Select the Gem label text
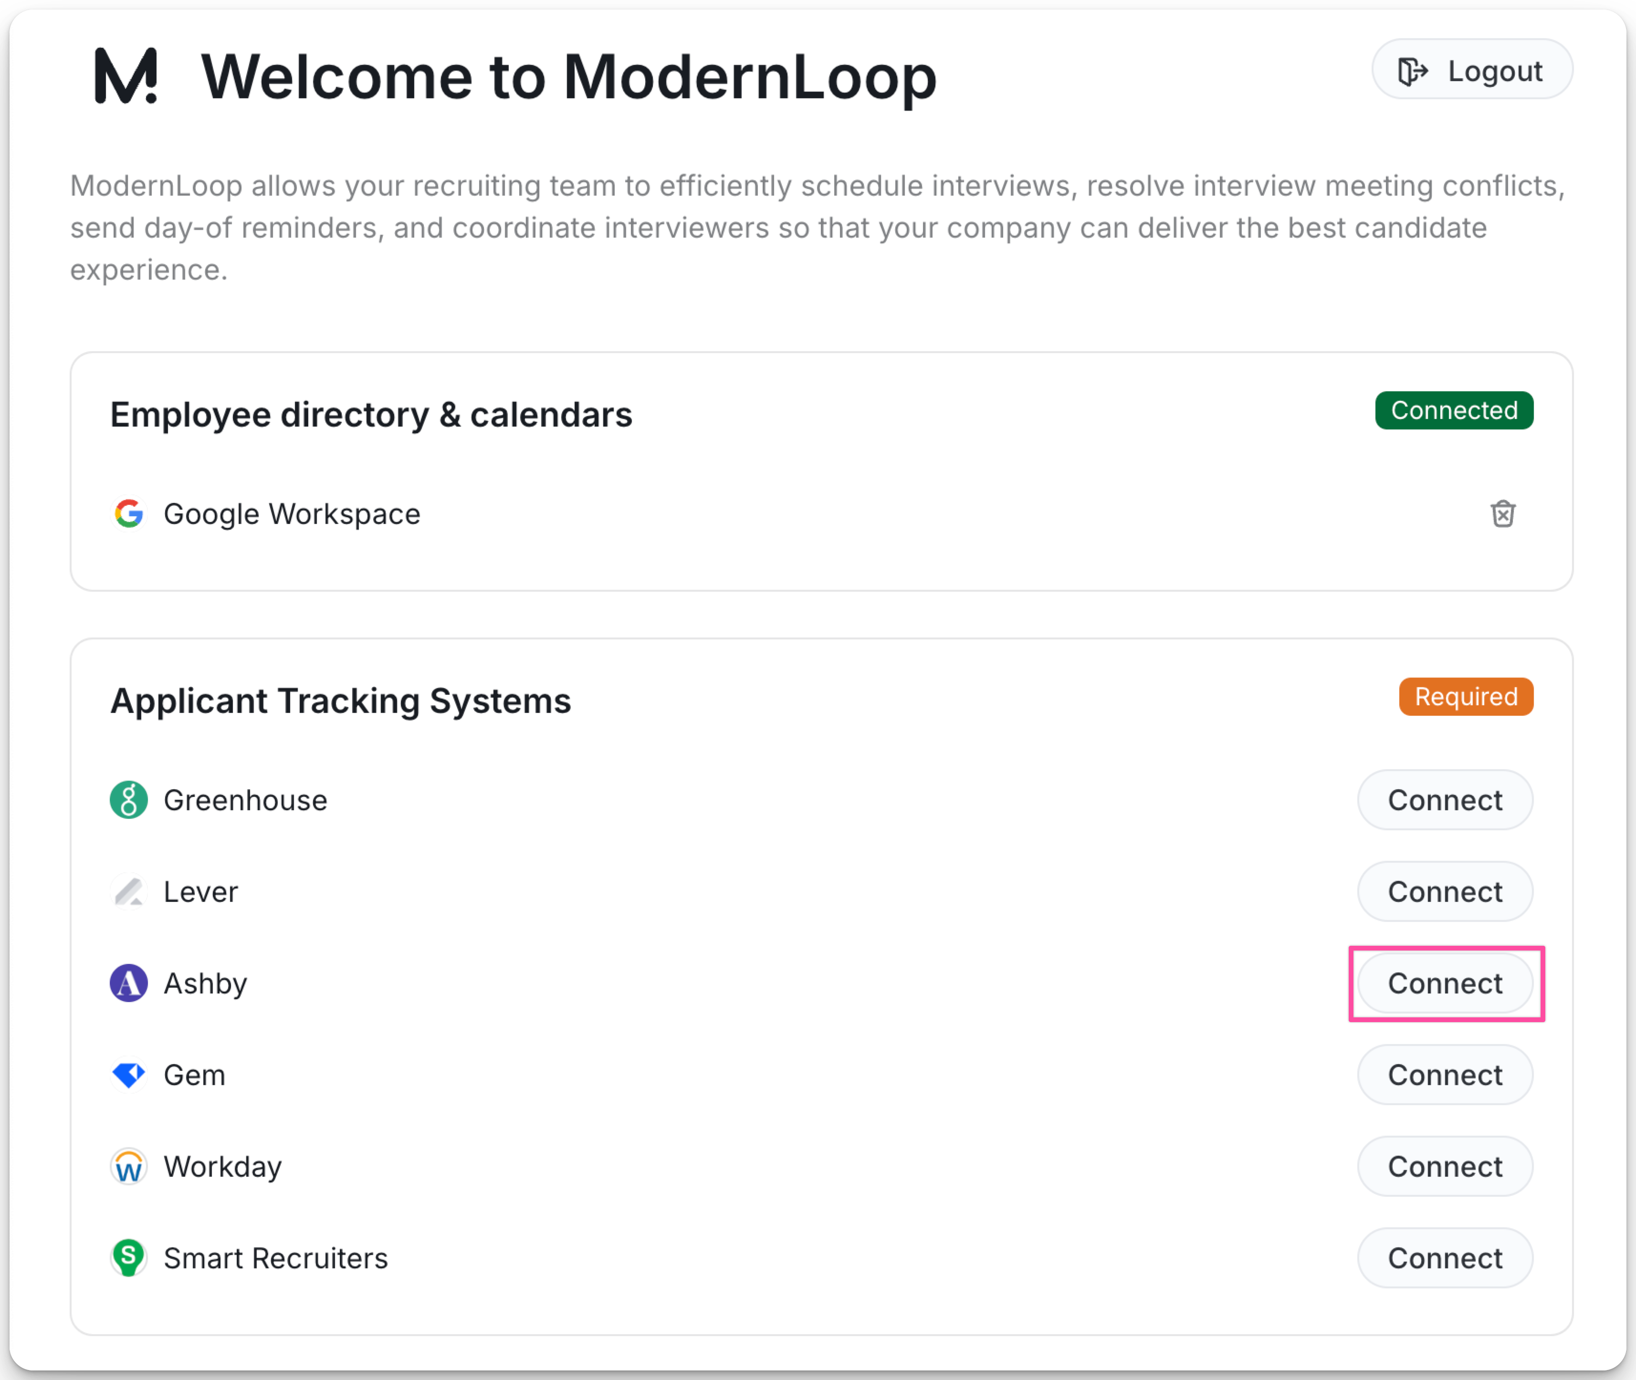This screenshot has height=1380, width=1636. (195, 1075)
